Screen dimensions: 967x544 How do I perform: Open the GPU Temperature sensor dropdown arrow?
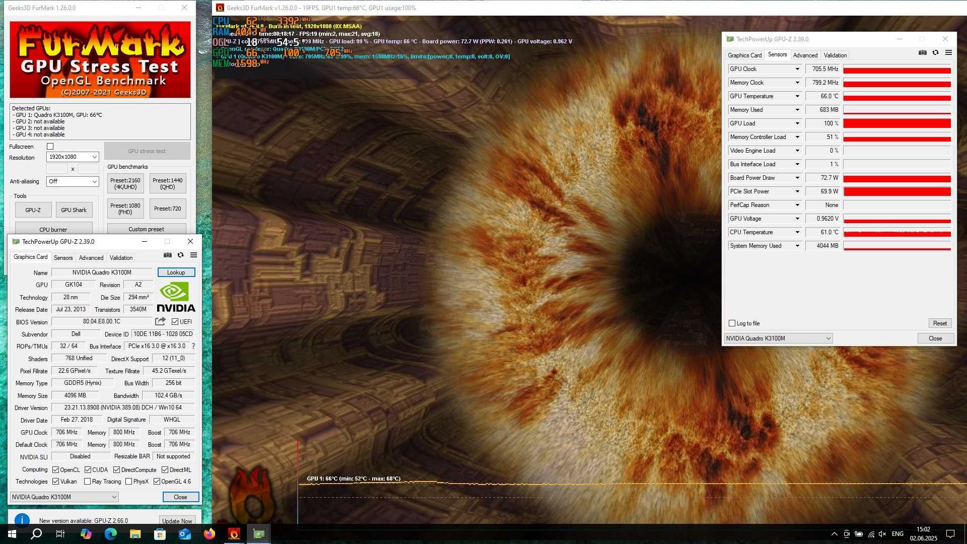[x=797, y=96]
